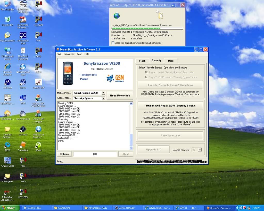
Task: Toggle Stage 1 Install Security Bypass Pre-Loader checkbox
Action: click(x=146, y=72)
